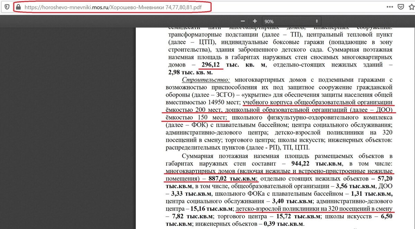415x229 pixels.
Task: Click the text "вместимостью 14950 мест"
Action: 203,102
